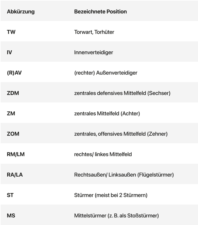
Task: Select the ST abbreviation cell
Action: pos(10,195)
